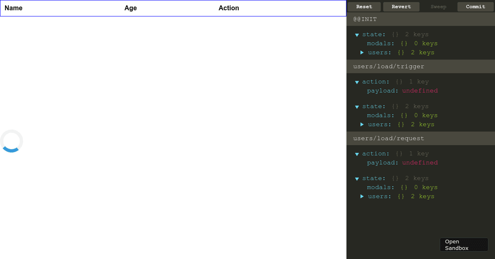Collapse the action tree under users/load/trigger
The width and height of the screenshot is (495, 259).
[x=357, y=82]
